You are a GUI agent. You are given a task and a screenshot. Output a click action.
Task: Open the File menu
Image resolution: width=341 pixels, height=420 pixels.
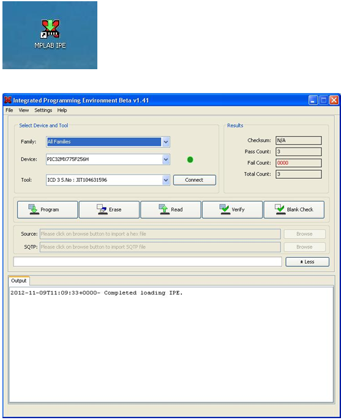click(x=9, y=110)
